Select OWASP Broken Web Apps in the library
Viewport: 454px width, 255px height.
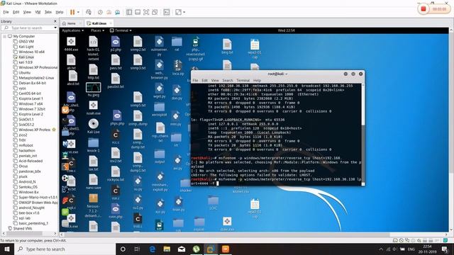pyautogui.click(x=38, y=203)
